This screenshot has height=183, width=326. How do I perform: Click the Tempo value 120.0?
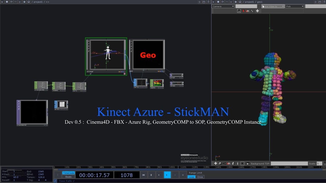click(41, 177)
